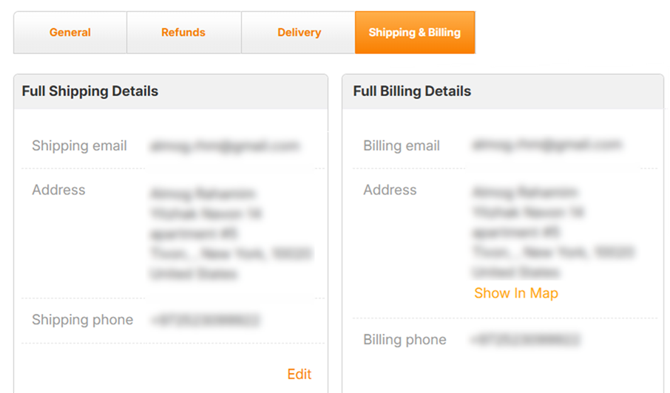Click the Full Billing Details header
This screenshot has width=670, height=393.
point(412,92)
